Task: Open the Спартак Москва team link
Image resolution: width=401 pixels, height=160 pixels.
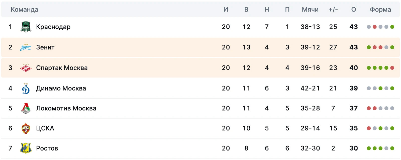Action: [62, 68]
